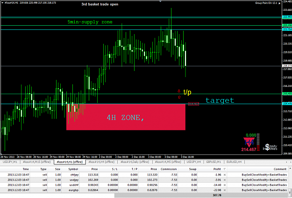Click the profit value -3.91
The height and width of the screenshot is (198, 292).
217,180
